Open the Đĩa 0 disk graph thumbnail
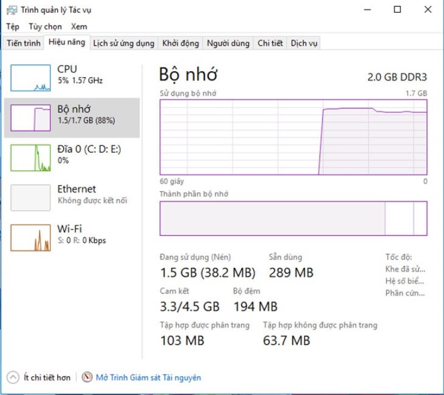The width and height of the screenshot is (444, 395). tap(31, 158)
